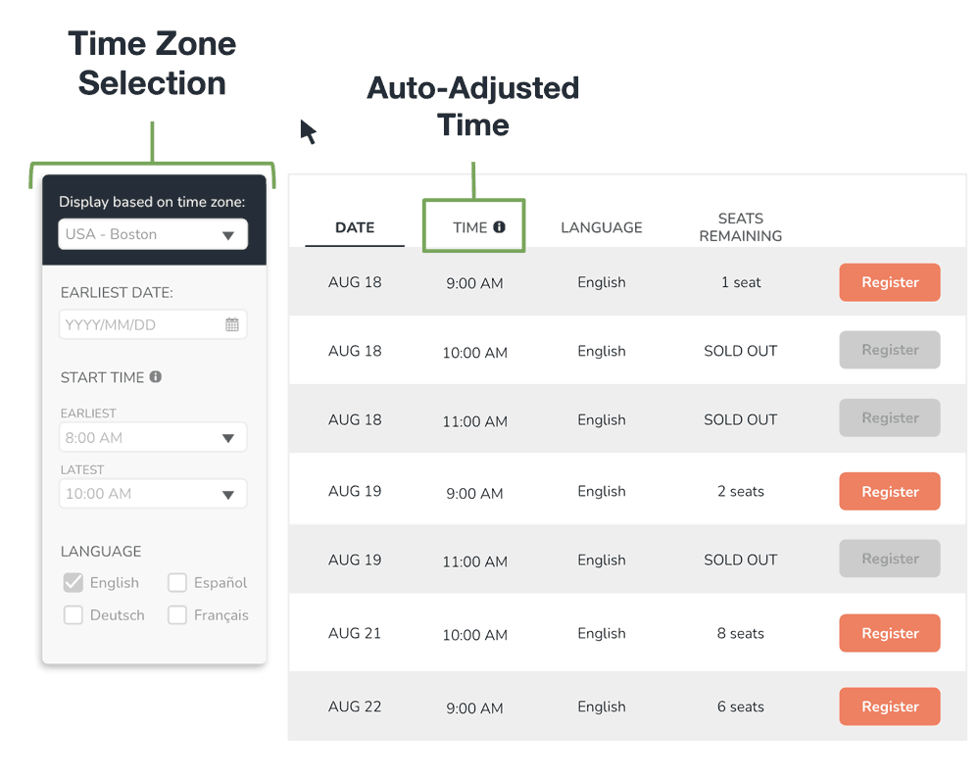
Task: Click disabled Register button for AUG 18 10:00 AM
Action: pyautogui.click(x=890, y=350)
